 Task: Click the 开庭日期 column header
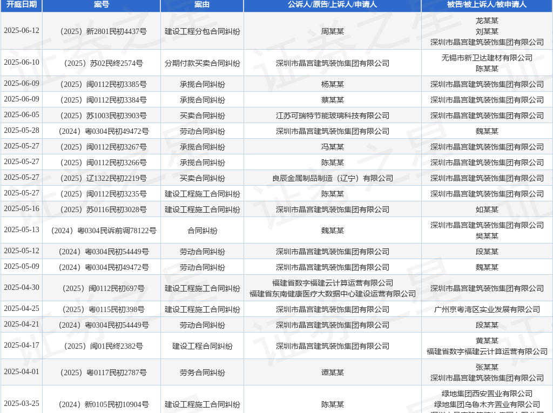pyautogui.click(x=22, y=4)
